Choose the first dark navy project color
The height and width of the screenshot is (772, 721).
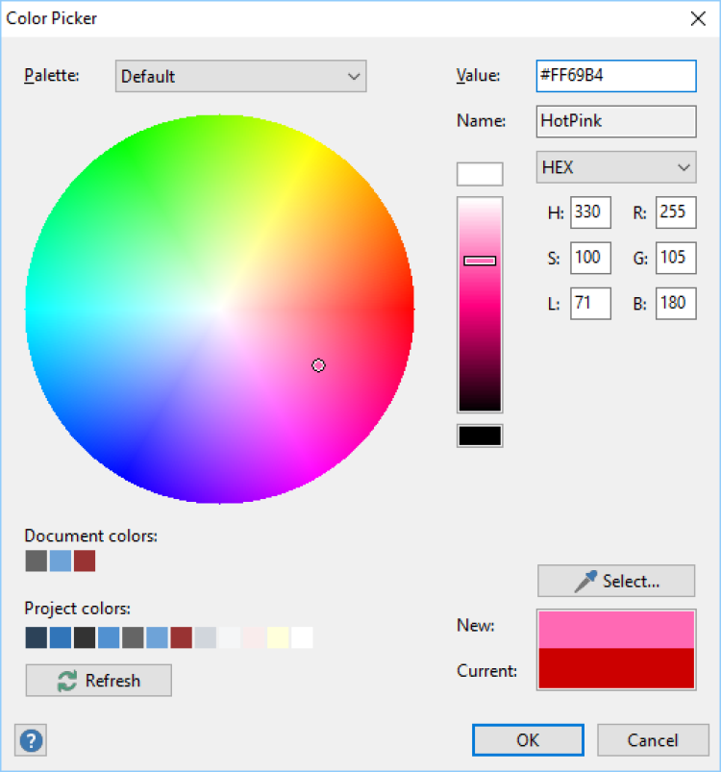[37, 637]
